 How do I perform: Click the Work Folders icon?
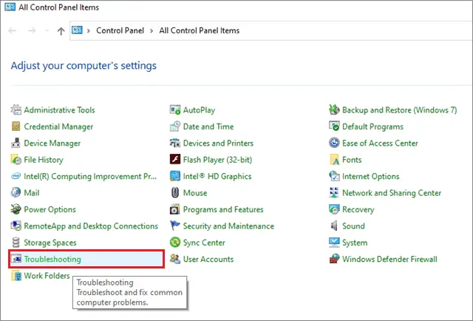[16, 275]
